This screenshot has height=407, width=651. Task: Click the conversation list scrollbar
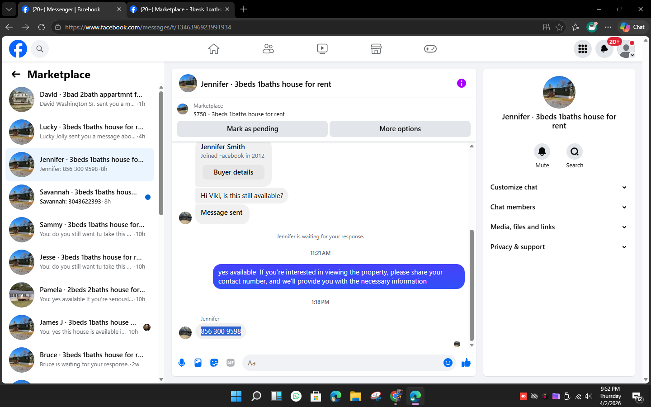pyautogui.click(x=161, y=153)
